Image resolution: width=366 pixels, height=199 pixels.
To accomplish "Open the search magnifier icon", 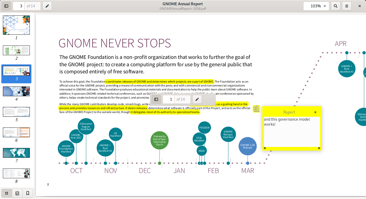I will [336, 6].
